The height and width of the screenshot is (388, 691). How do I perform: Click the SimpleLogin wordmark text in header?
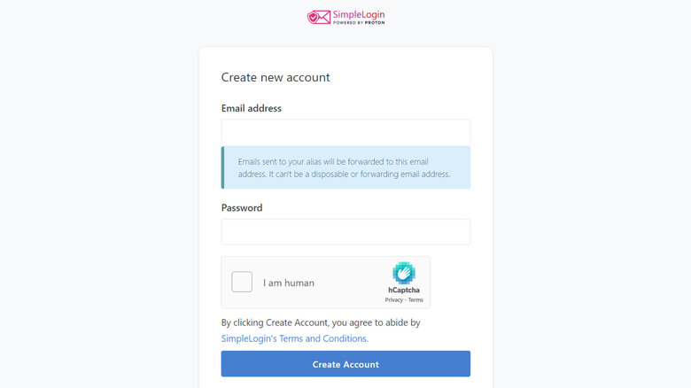359,14
